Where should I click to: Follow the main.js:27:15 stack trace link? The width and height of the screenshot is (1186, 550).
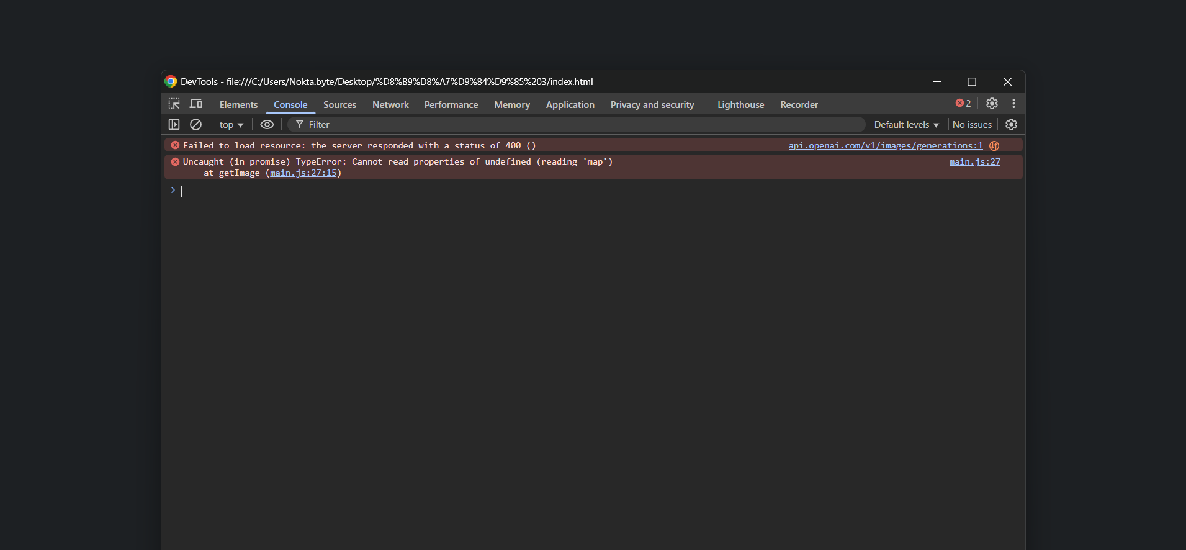click(x=303, y=173)
